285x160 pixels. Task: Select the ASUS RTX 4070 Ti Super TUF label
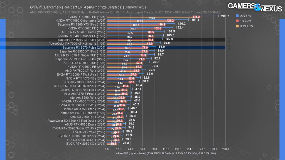(x=80, y=55)
